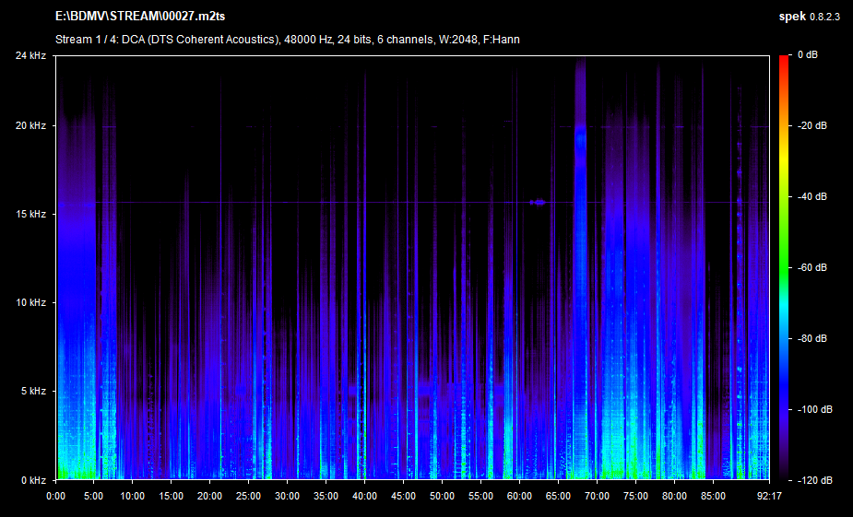
Task: Click the 0:00 start time label
Action: (55, 495)
